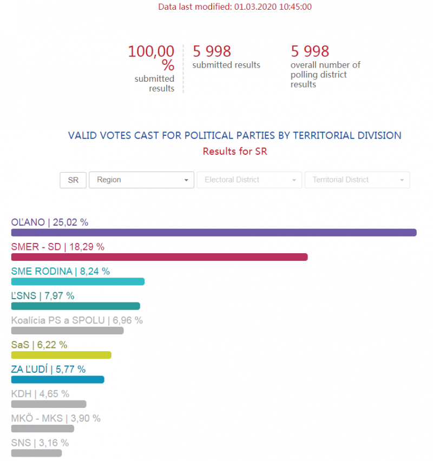Viewport: 433px width, 461px height.
Task: Click the SME RODINA 8,24 % label
Action: [60, 271]
